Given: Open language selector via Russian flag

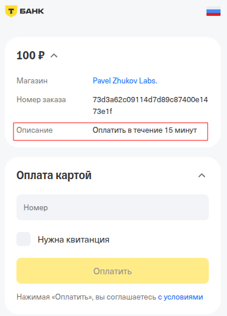Looking at the screenshot, I should tap(214, 11).
